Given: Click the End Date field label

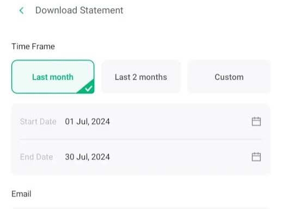Looking at the screenshot, I should [x=36, y=157].
